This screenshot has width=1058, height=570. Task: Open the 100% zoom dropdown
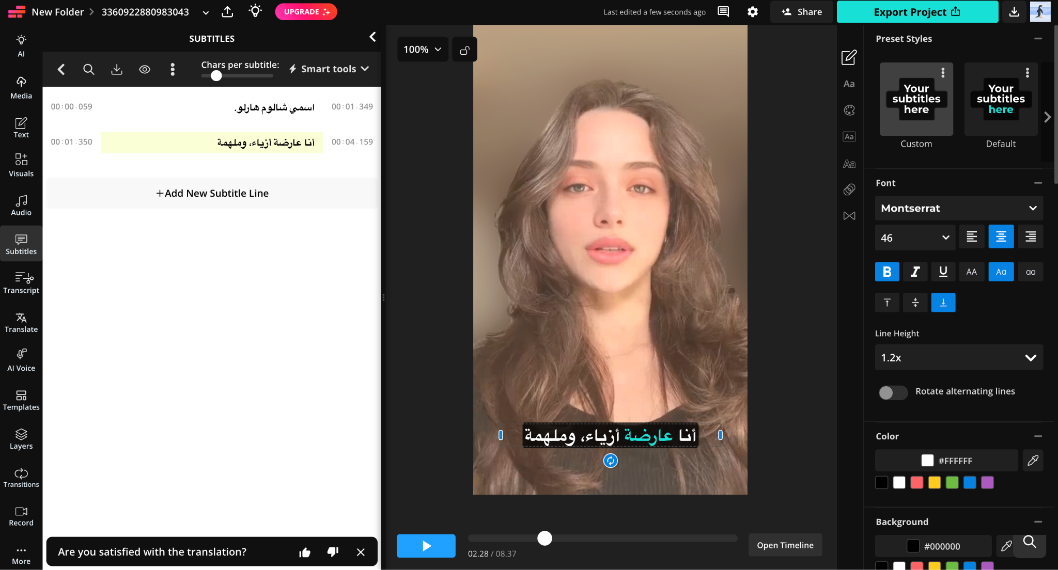[423, 50]
